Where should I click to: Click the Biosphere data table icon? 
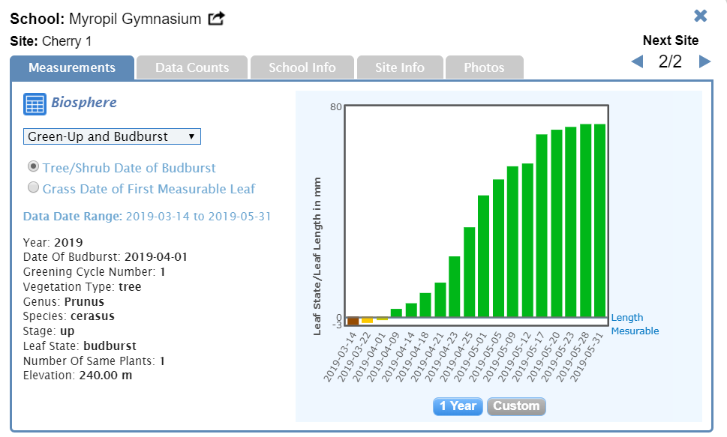(35, 104)
